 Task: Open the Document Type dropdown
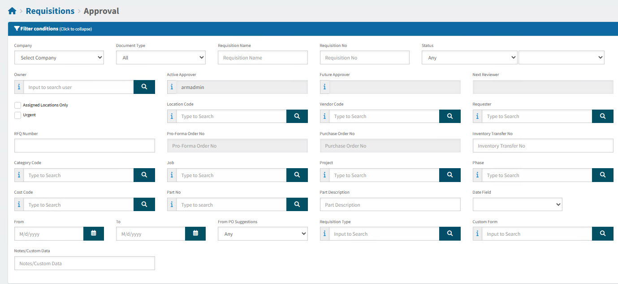click(x=160, y=57)
